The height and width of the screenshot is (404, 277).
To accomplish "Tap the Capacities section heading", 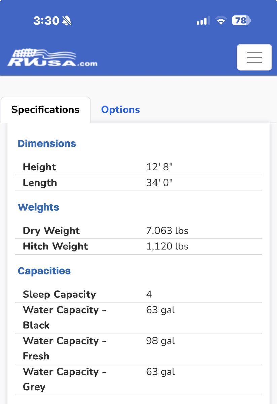I will coord(44,271).
